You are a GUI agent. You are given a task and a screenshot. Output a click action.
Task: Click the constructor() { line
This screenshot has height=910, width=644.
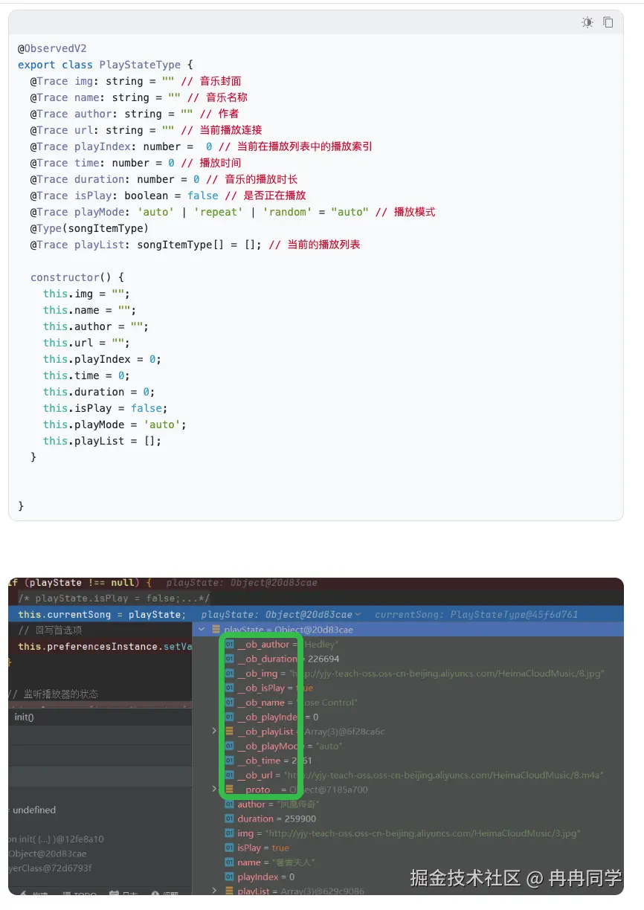pos(77,277)
